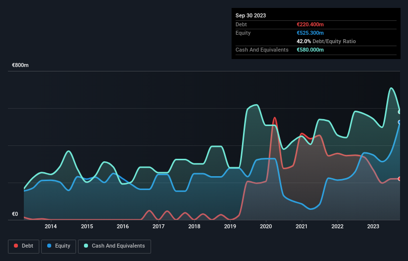Click the 2019 x-axis label

230,226
